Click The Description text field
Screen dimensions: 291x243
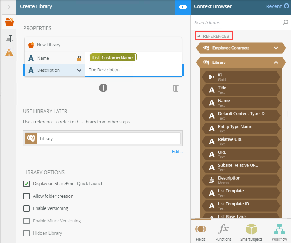point(133,70)
